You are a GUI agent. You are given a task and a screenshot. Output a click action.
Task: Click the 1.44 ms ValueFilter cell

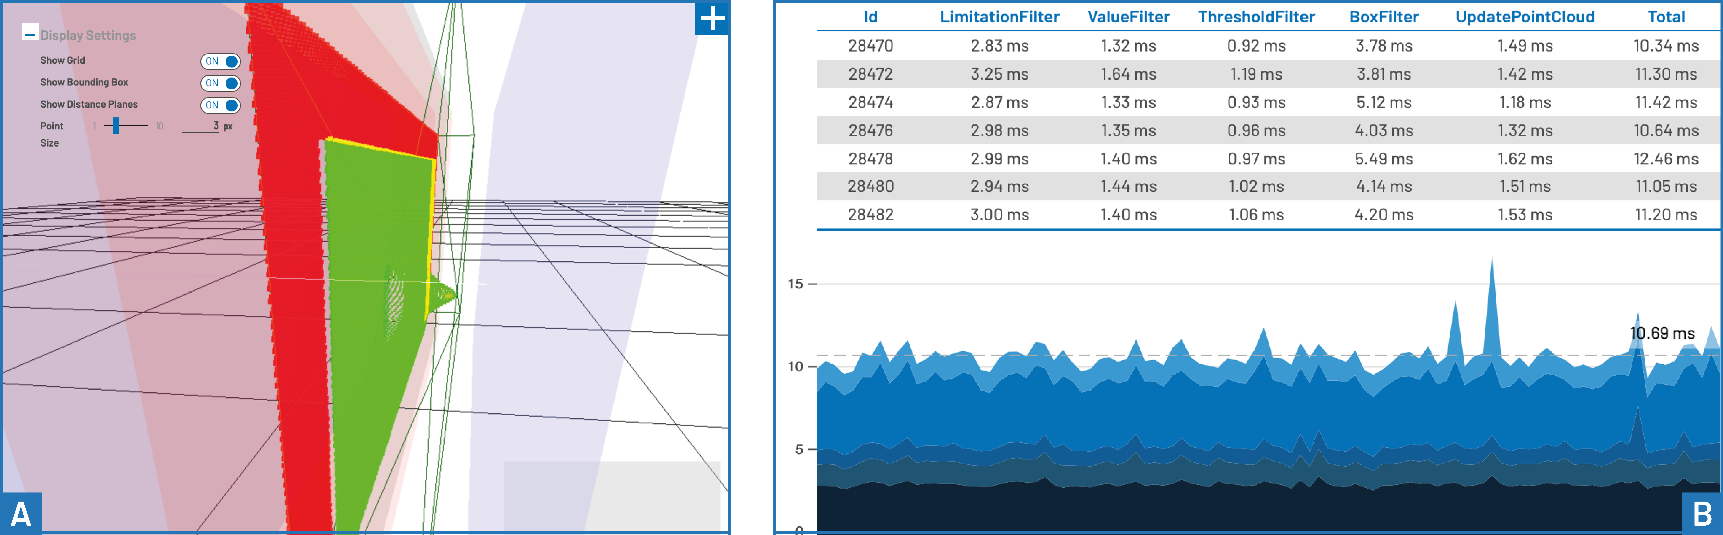1128,186
